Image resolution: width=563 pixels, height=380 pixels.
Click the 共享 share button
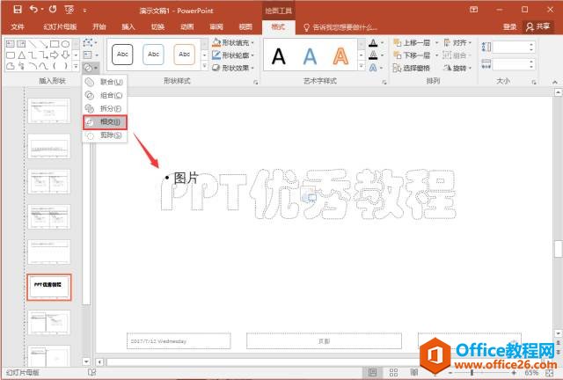(x=536, y=27)
